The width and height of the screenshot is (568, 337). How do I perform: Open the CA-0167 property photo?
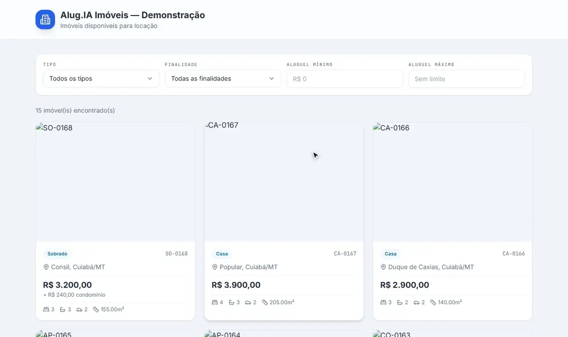pos(283,182)
